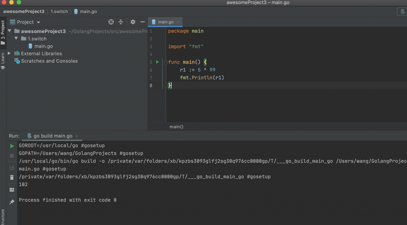
Task: Click GOROOT=/usr/local/go console line
Action: pyautogui.click(x=62, y=145)
